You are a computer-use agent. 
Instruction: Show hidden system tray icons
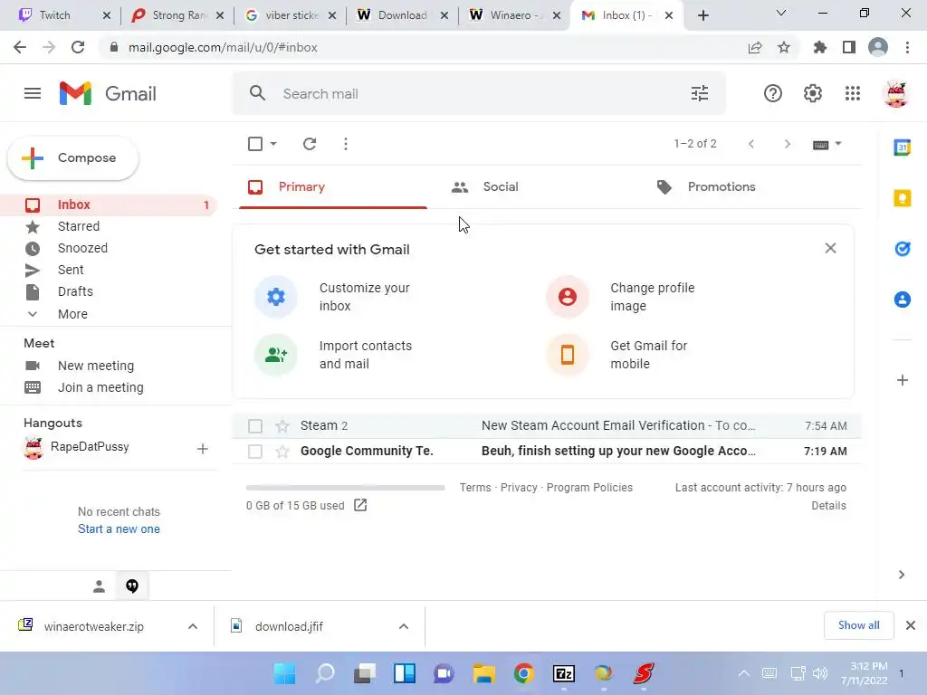(x=744, y=673)
